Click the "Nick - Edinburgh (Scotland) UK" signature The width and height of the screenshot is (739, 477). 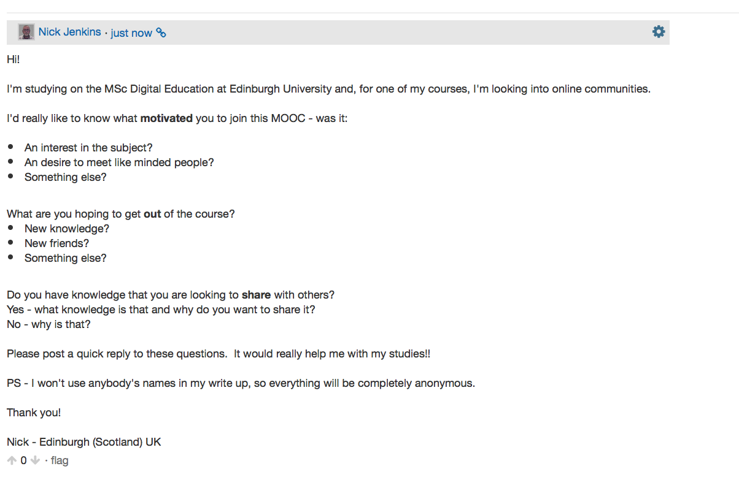pyautogui.click(x=84, y=442)
